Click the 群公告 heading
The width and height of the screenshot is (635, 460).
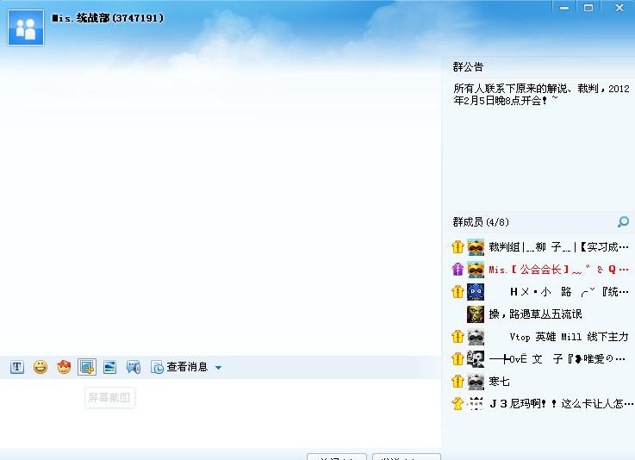pyautogui.click(x=468, y=67)
